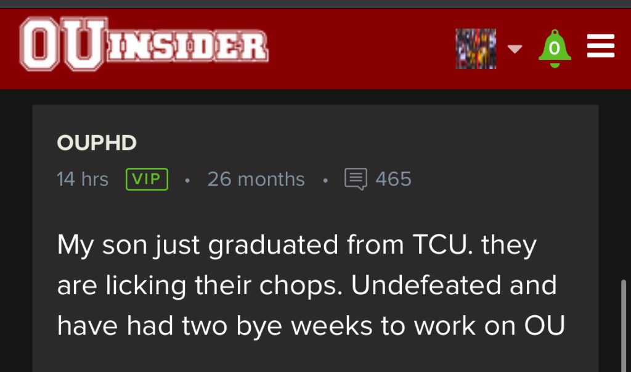Go home via the OU Insider logo
Viewport: 631px width, 372px height.
click(x=144, y=46)
